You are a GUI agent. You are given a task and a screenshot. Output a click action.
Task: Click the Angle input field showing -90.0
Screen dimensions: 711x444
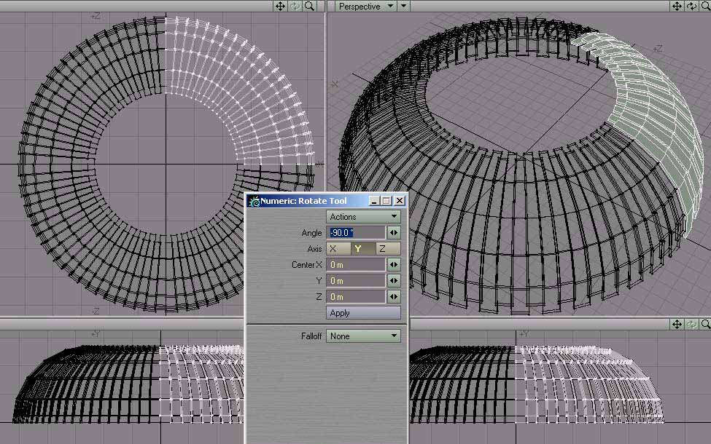click(x=356, y=233)
